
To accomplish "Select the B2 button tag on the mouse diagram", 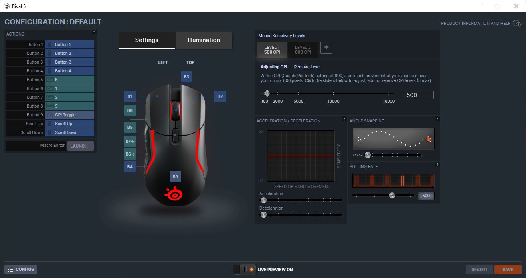I will 220,96.
